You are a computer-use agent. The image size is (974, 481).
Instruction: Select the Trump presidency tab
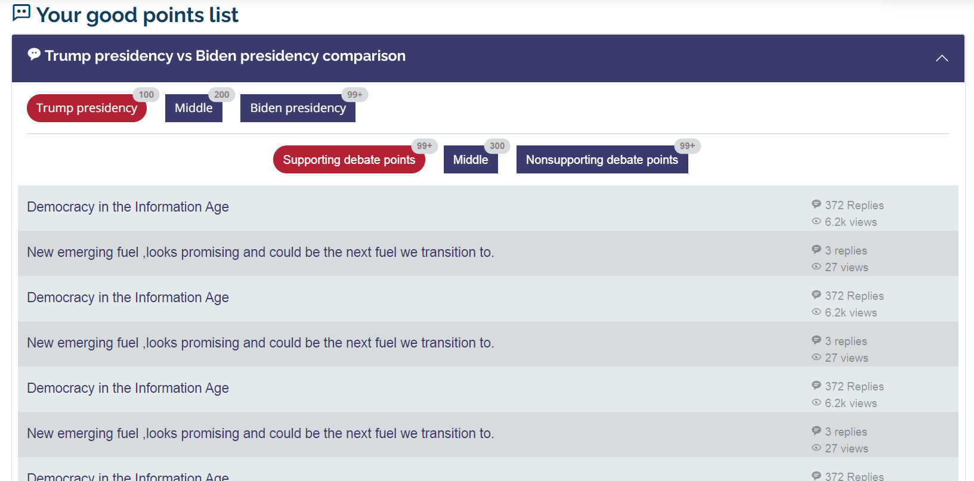(86, 108)
